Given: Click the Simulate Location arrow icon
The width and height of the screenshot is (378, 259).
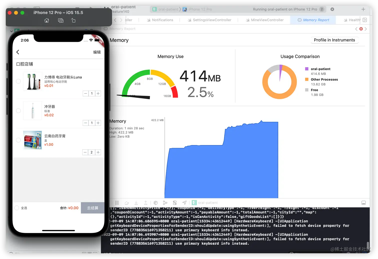Looking at the screenshot, I should tap(184, 203).
